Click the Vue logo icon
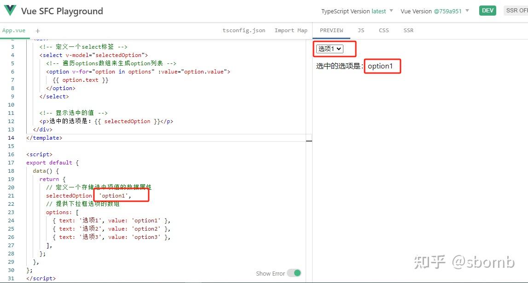The width and height of the screenshot is (528, 283). (10, 11)
